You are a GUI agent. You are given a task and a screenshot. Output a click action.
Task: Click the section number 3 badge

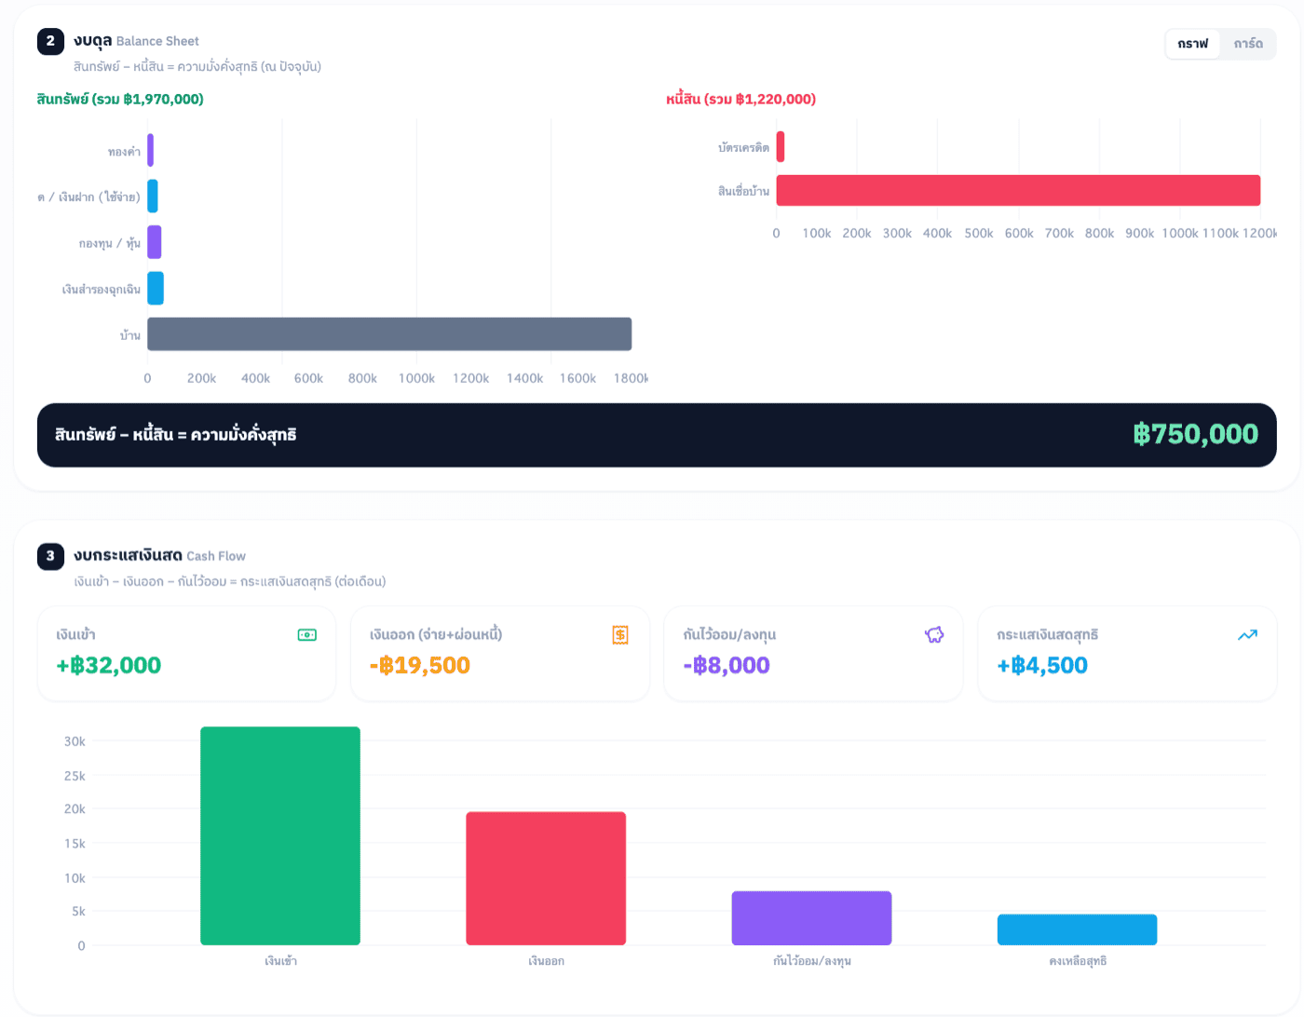[50, 556]
